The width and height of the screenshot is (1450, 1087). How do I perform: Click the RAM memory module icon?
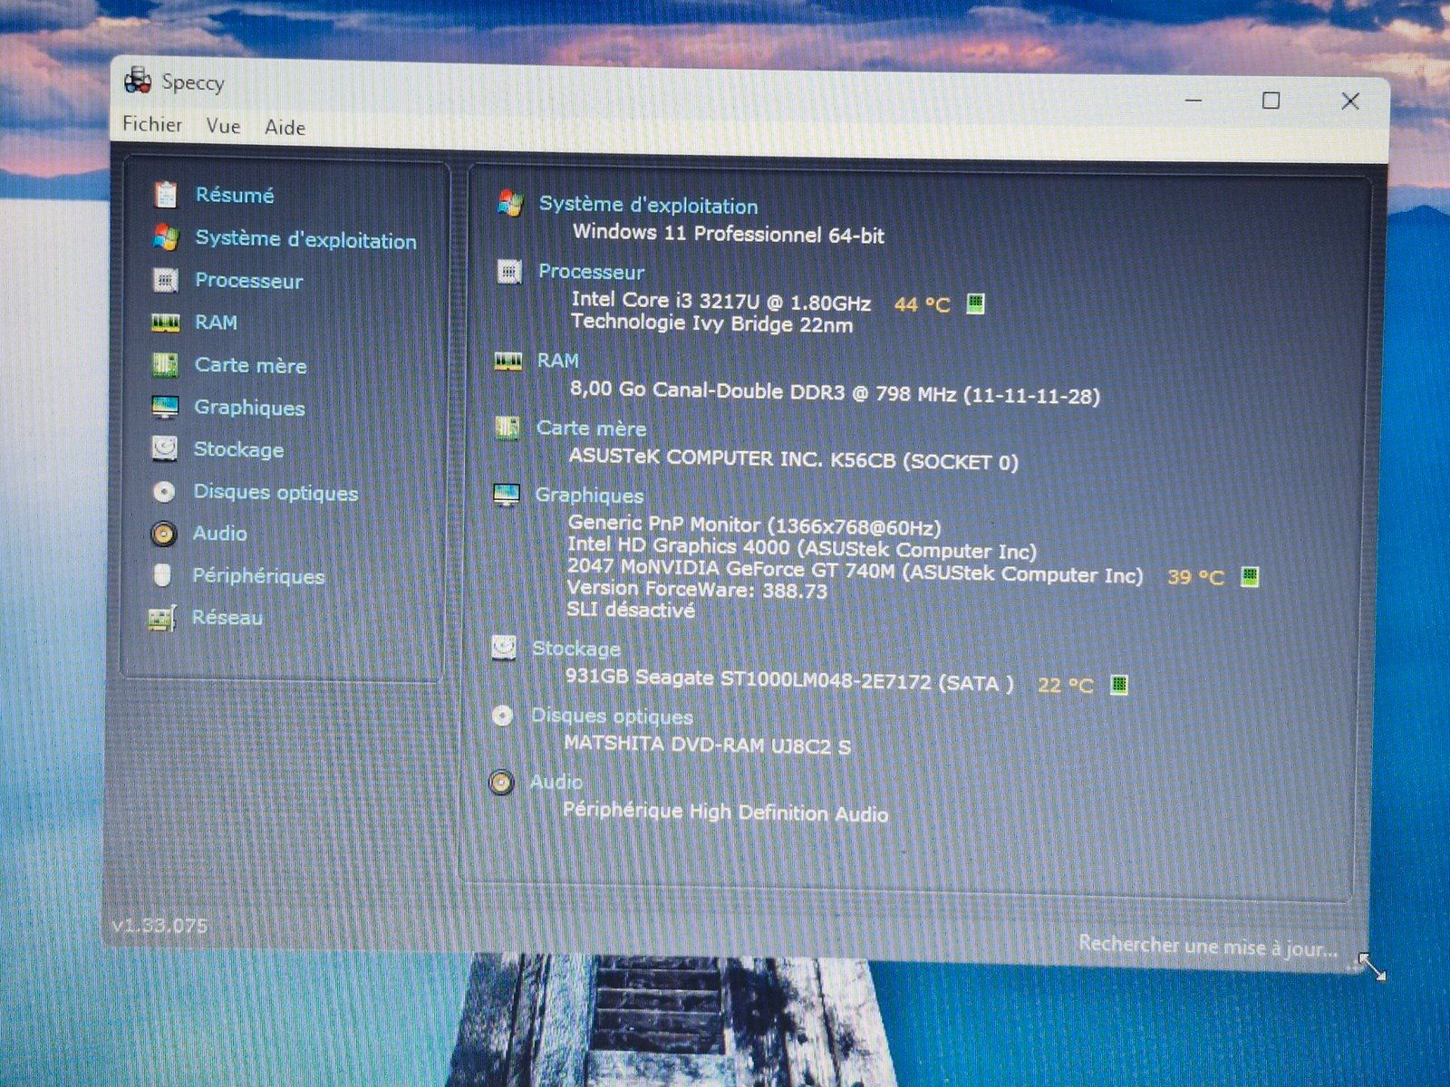coord(166,322)
